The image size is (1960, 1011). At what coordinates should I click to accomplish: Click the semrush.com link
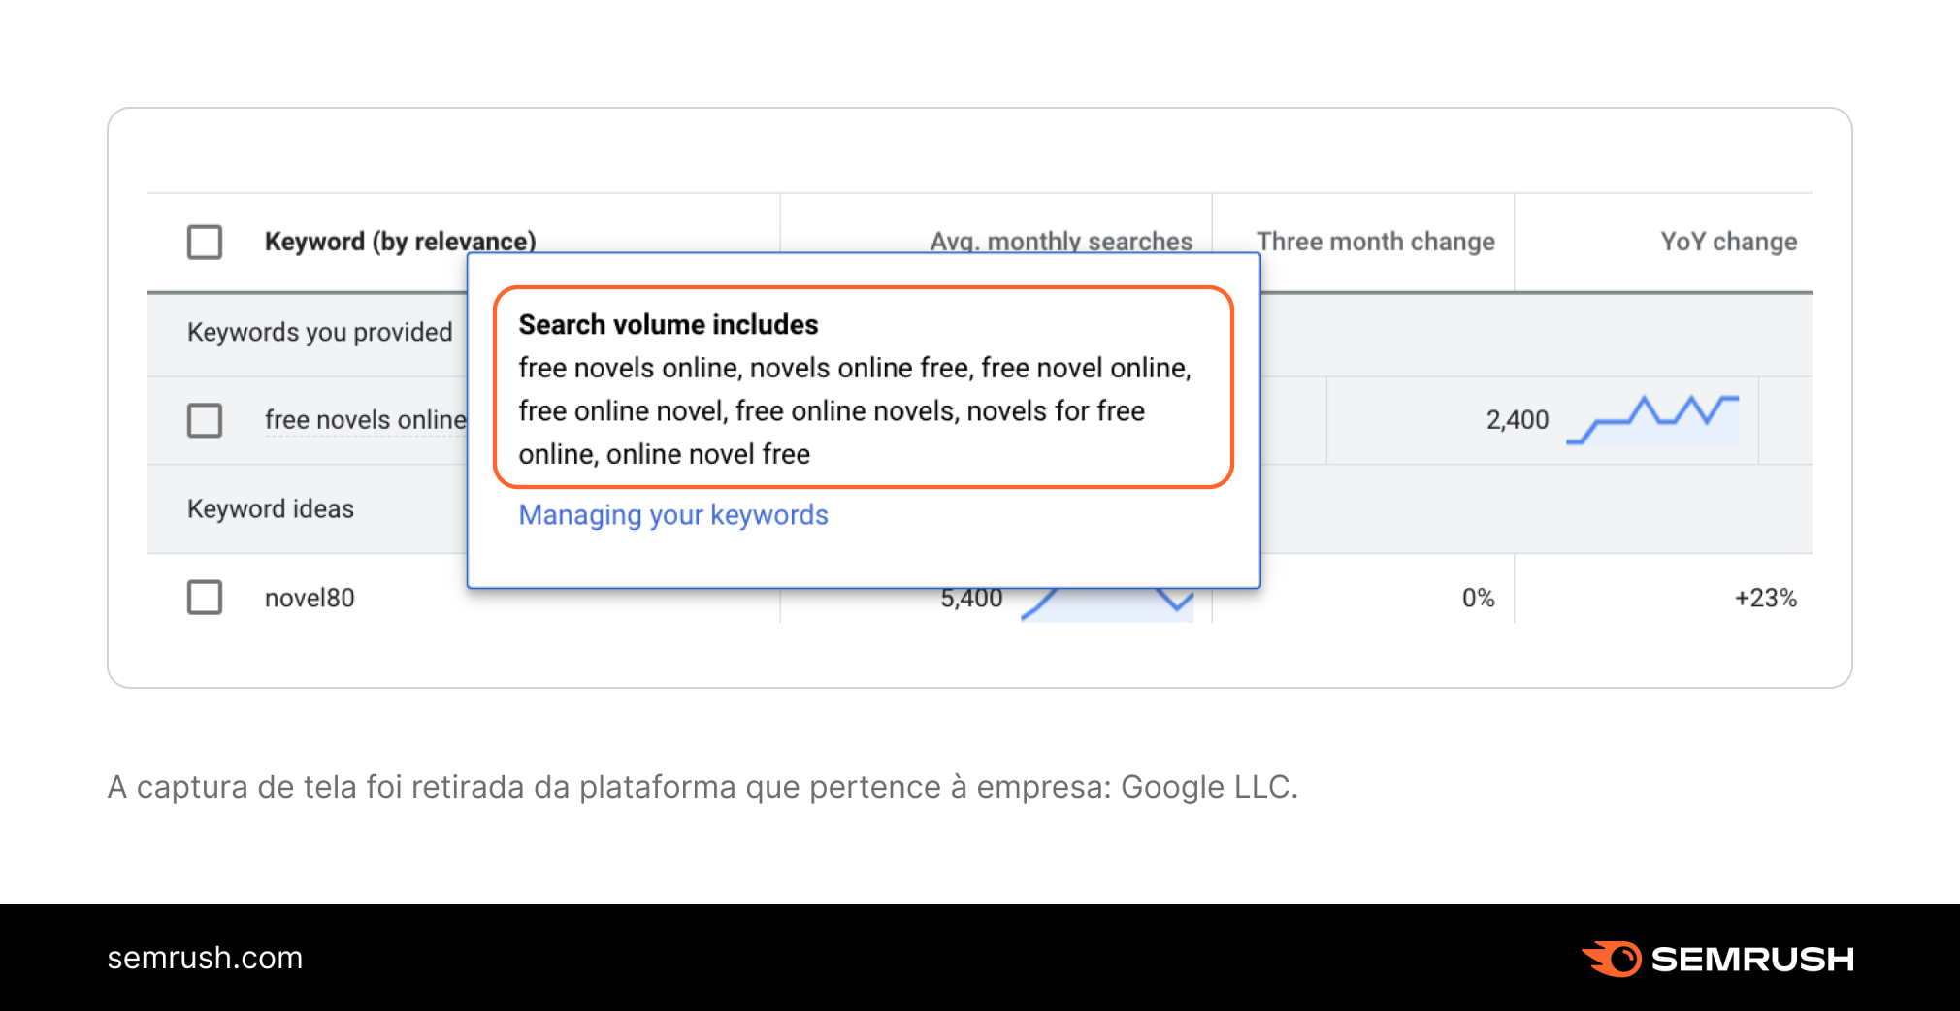205,959
